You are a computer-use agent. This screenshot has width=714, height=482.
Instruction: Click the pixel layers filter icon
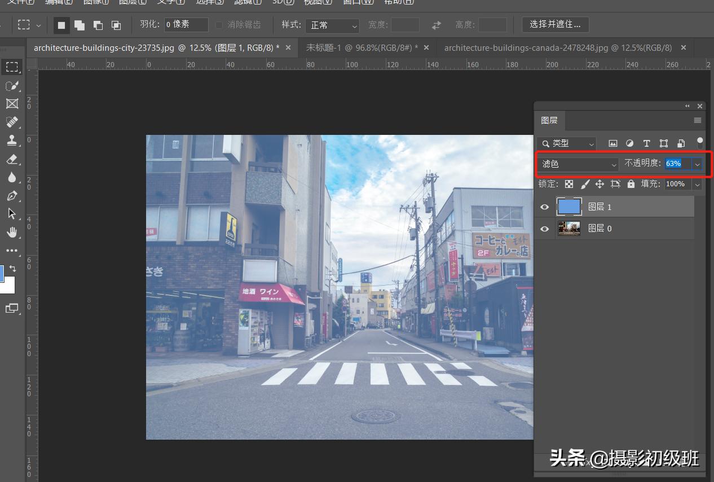[612, 143]
